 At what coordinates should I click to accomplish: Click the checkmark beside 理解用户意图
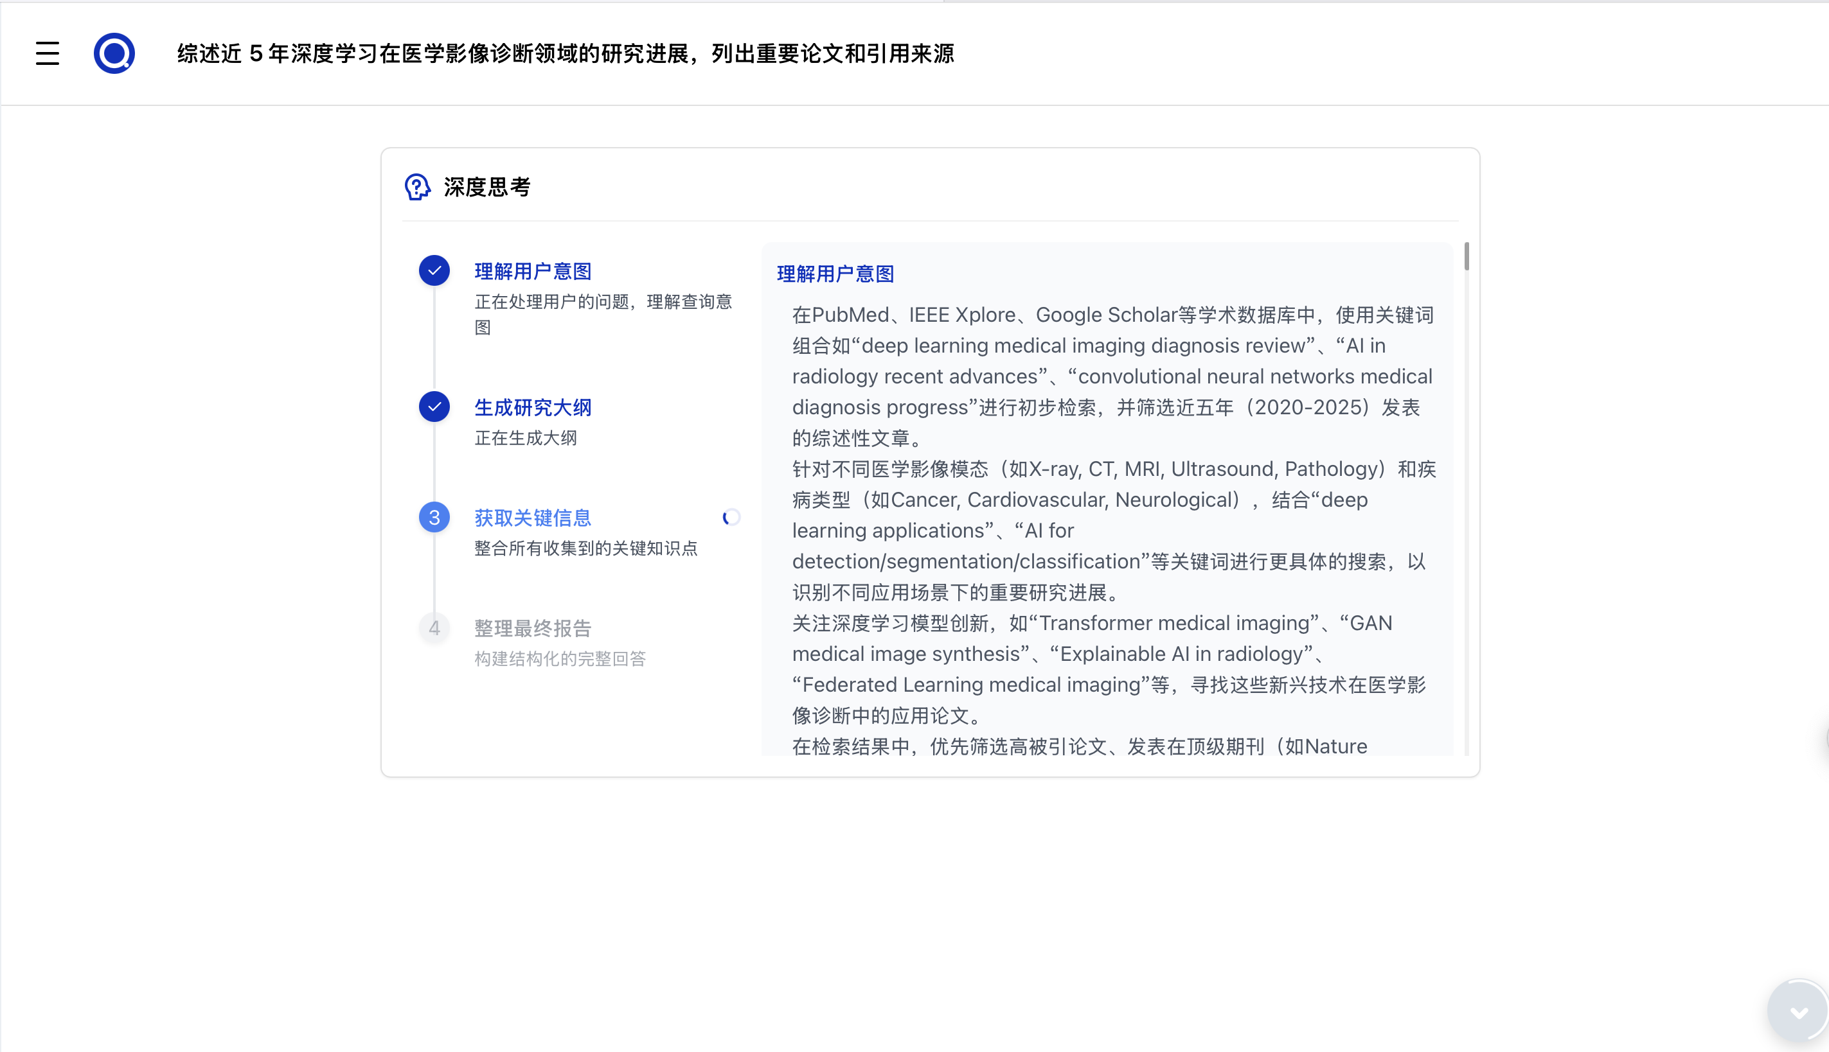click(x=434, y=271)
